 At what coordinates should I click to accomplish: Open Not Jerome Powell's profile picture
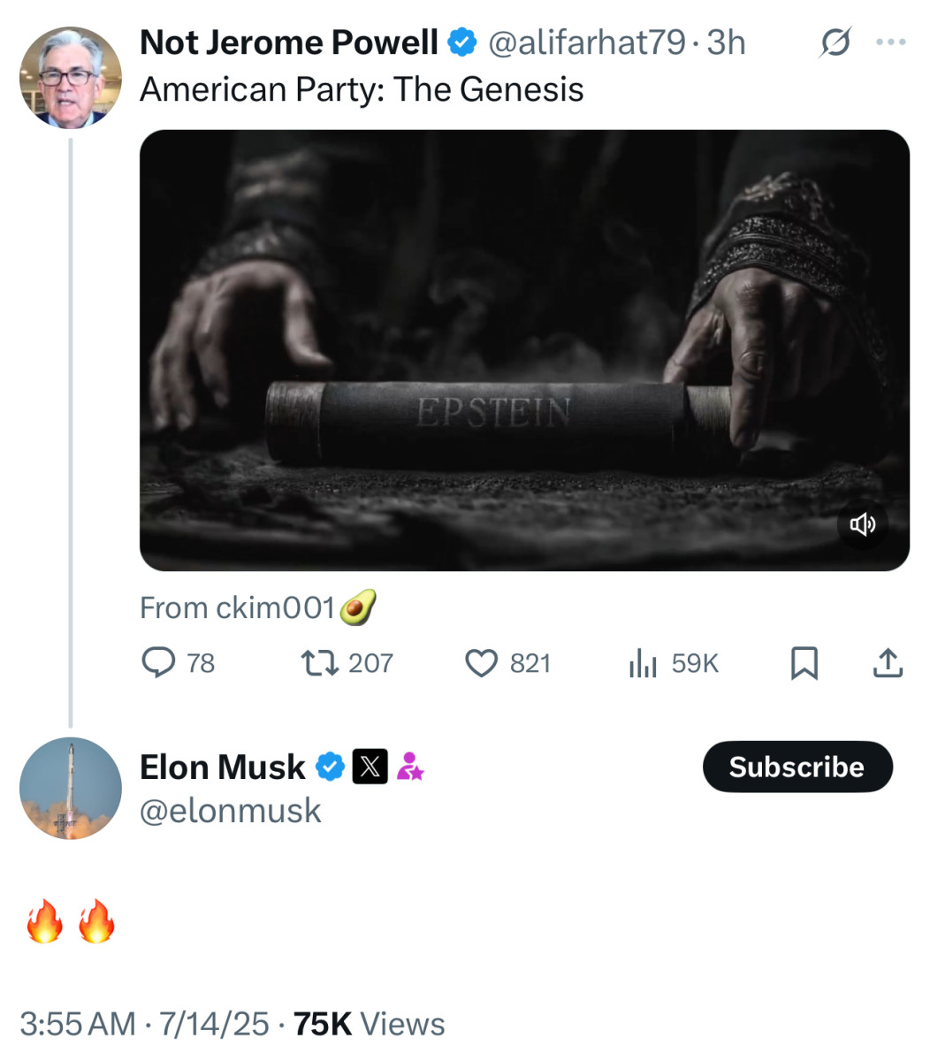70,77
